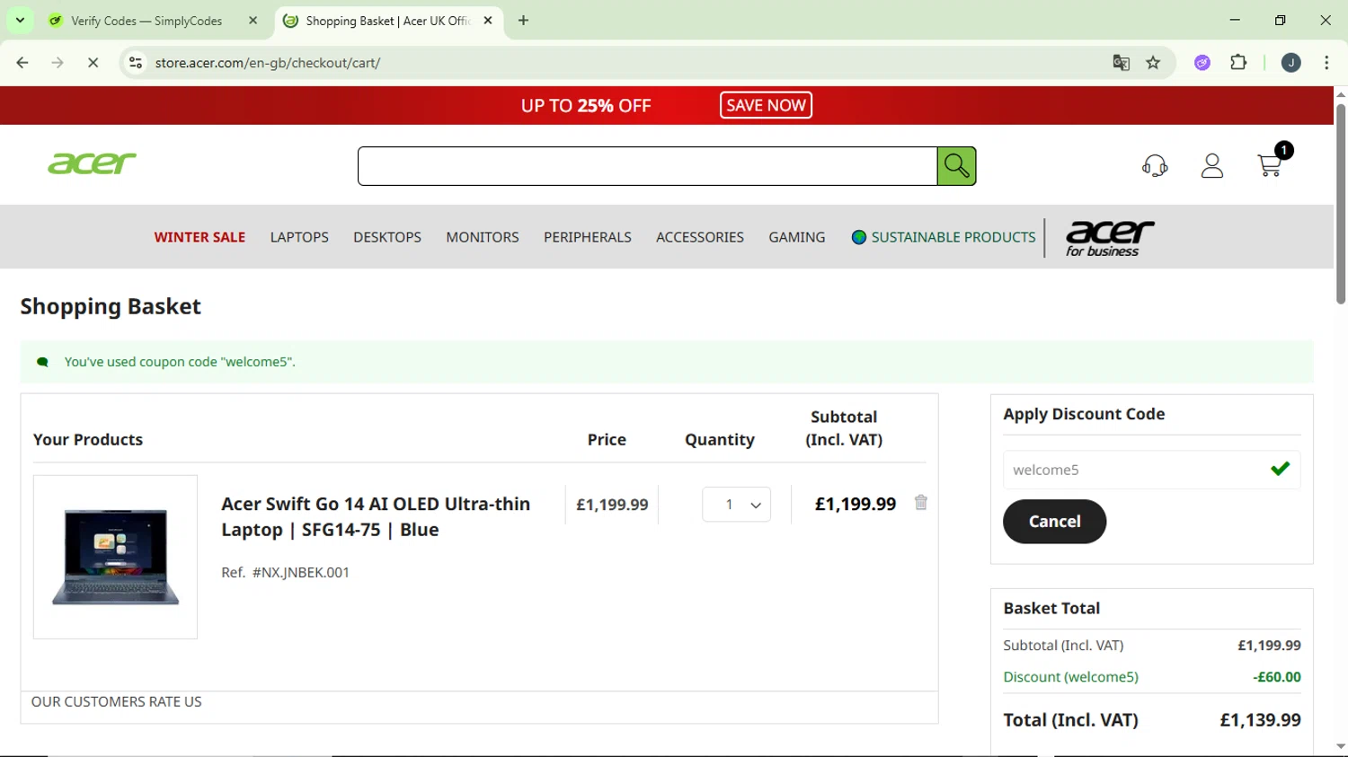Click the Ref. #NX.JNBEK.001 text

tap(285, 572)
